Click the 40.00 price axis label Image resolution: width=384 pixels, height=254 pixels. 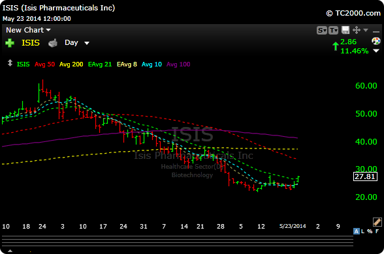click(x=366, y=142)
